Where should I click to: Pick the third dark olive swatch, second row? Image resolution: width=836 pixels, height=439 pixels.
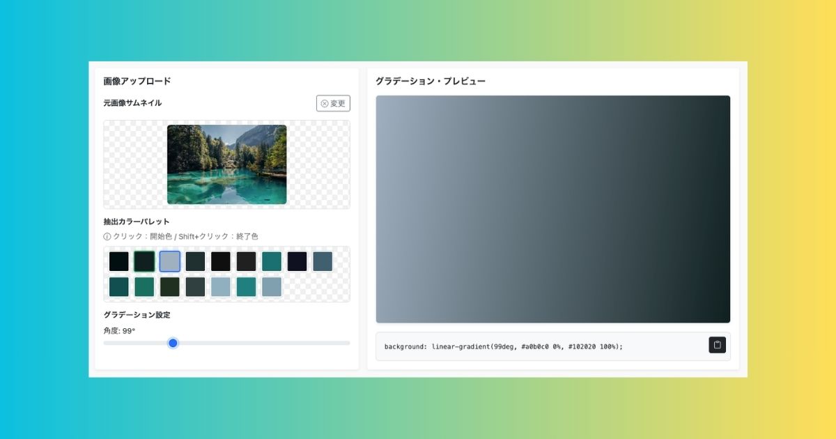(x=169, y=287)
